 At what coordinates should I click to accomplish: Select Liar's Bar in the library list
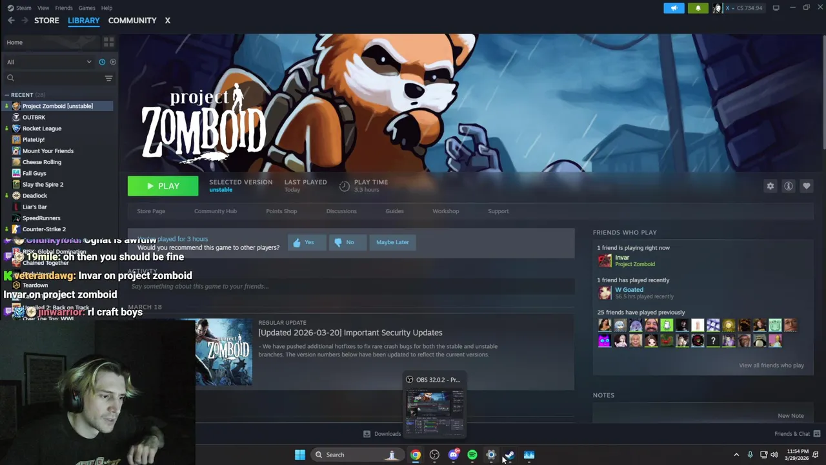tap(35, 207)
